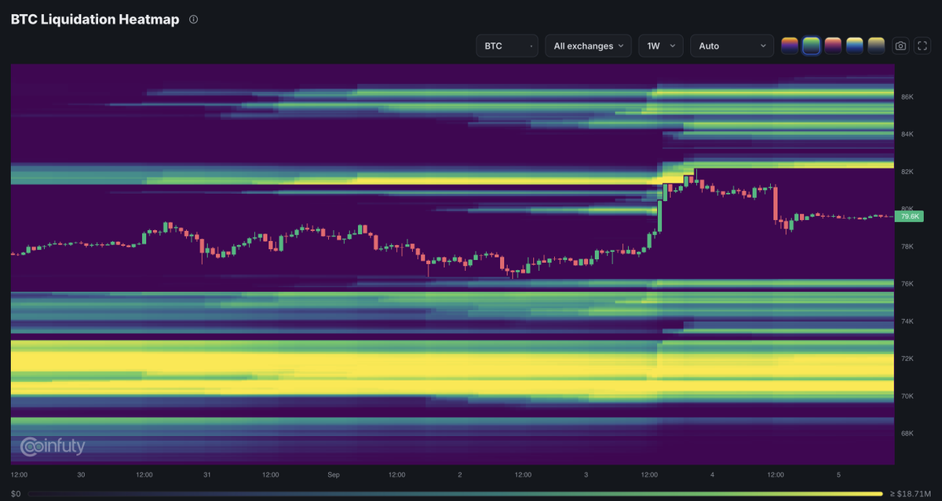Viewport: 942px width, 501px height.
Task: Click the 68K price axis label
Action: point(907,433)
